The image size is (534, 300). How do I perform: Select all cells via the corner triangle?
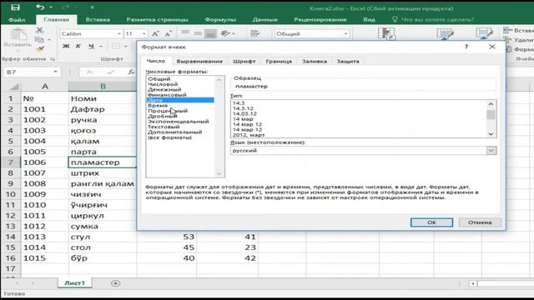tap(13, 87)
